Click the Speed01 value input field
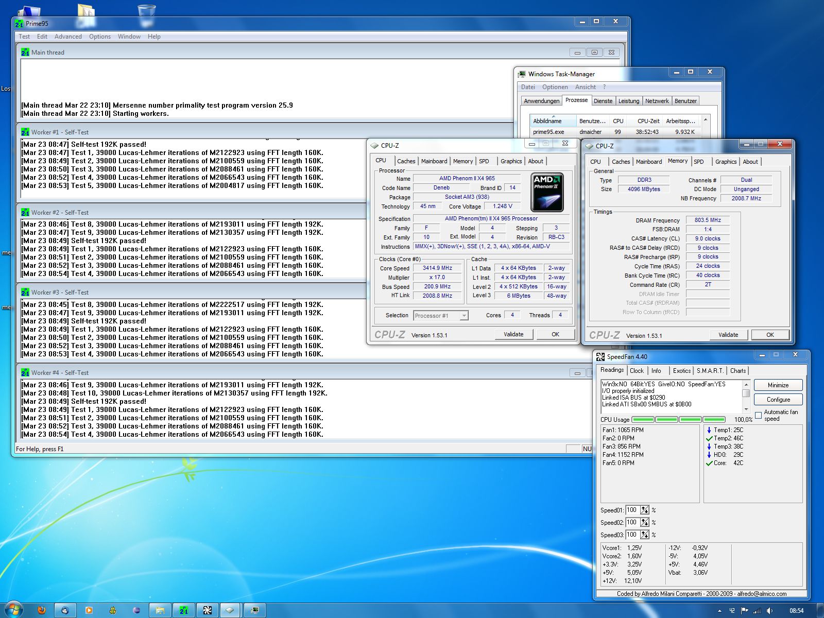The height and width of the screenshot is (618, 824). pyautogui.click(x=633, y=510)
